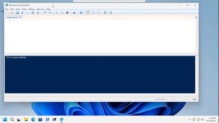Open Task View on the taskbar
Viewport: 219px width, 123px height.
pos(19,120)
